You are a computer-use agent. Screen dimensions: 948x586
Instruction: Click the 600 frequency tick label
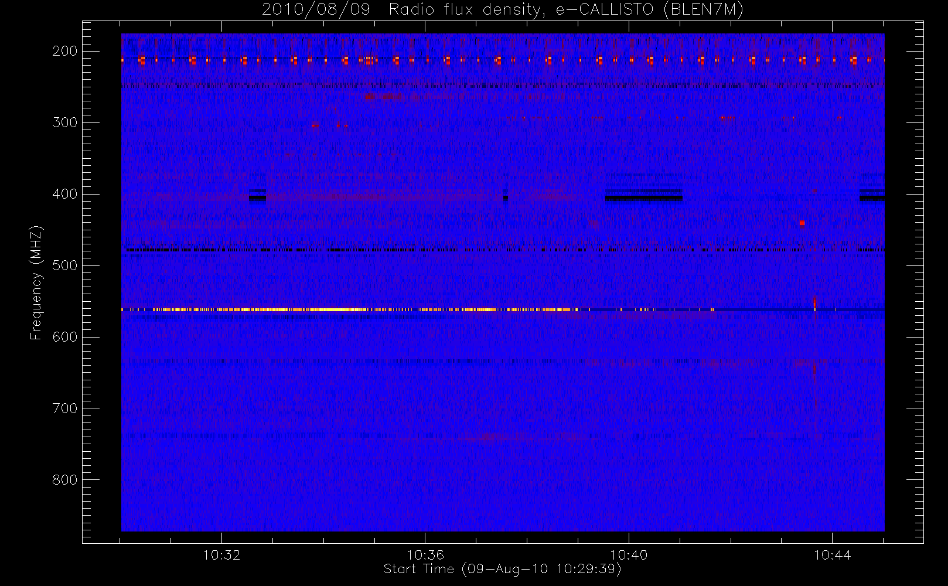(65, 337)
